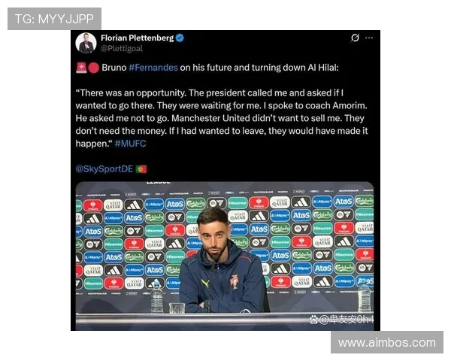This screenshot has width=451, height=361.
Task: Open the press conference photo
Action: pyautogui.click(x=225, y=256)
